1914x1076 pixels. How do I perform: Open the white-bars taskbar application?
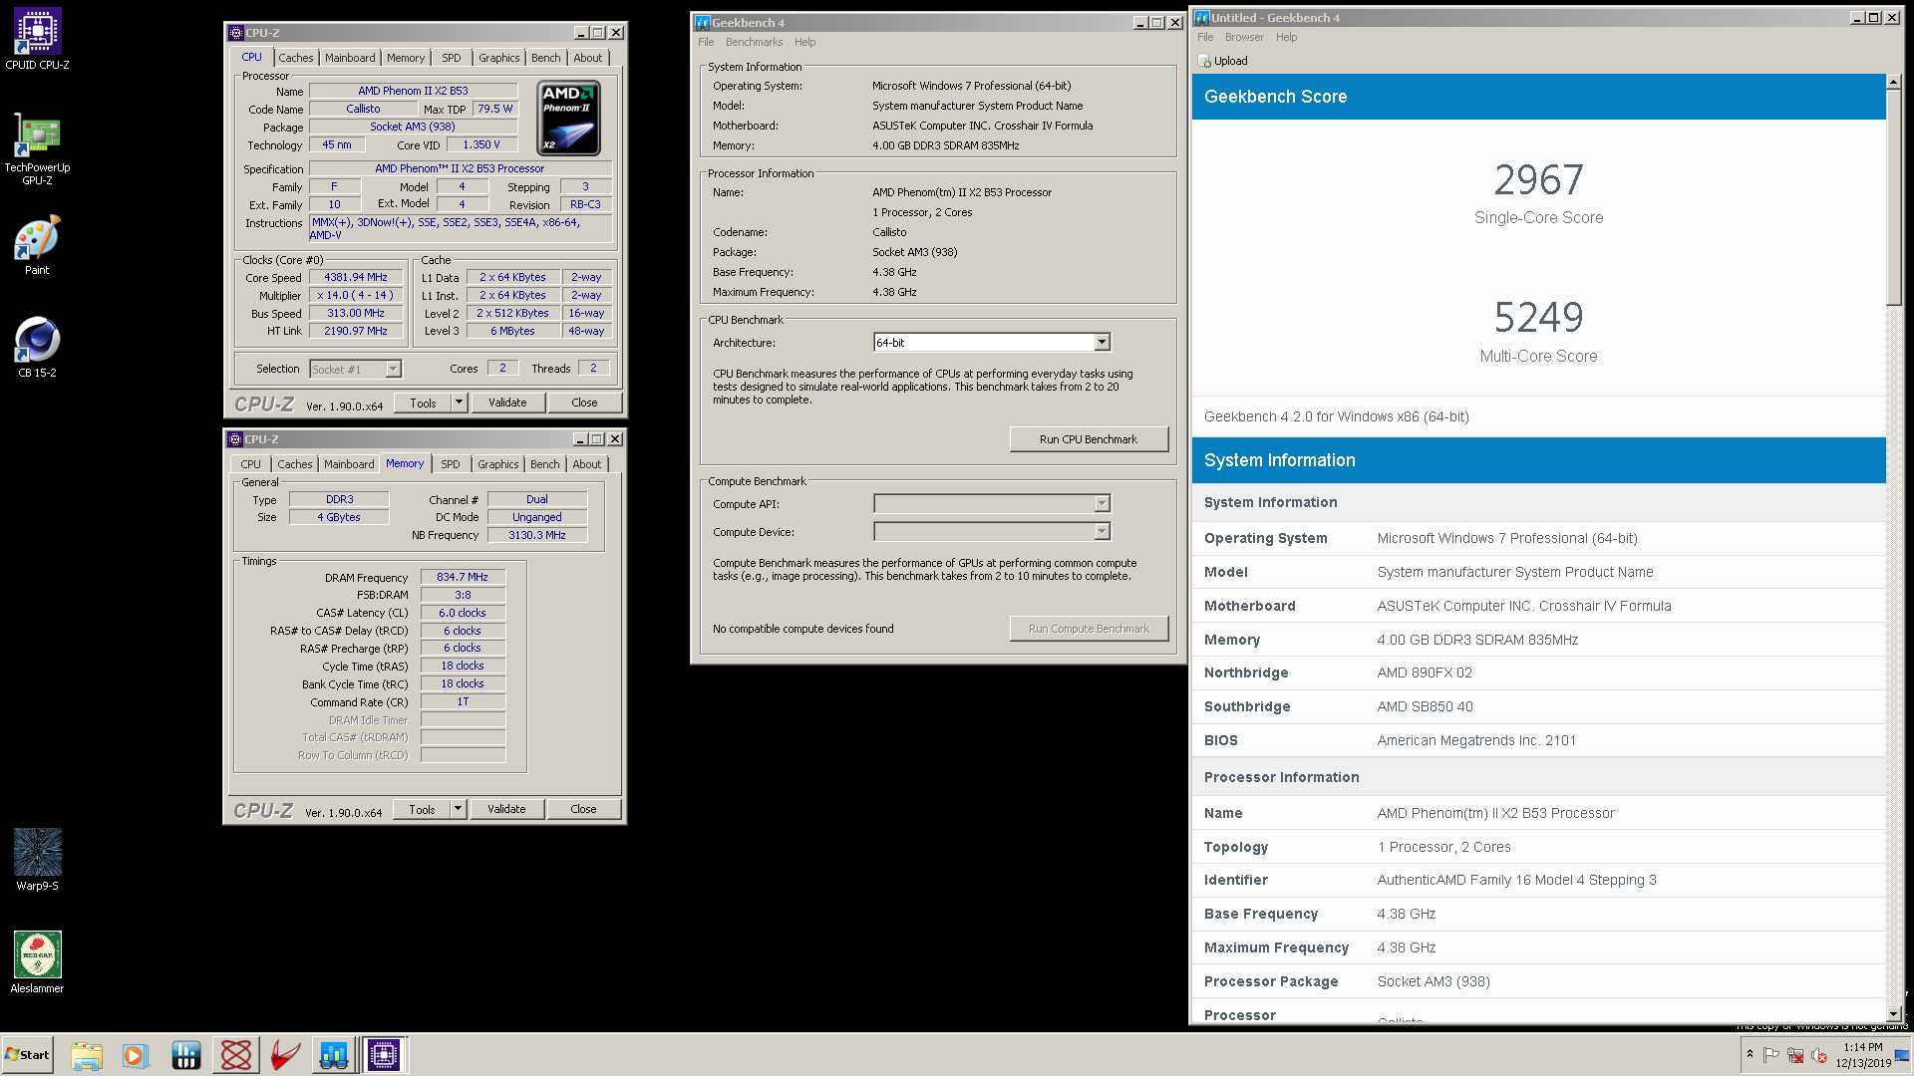pos(186,1055)
